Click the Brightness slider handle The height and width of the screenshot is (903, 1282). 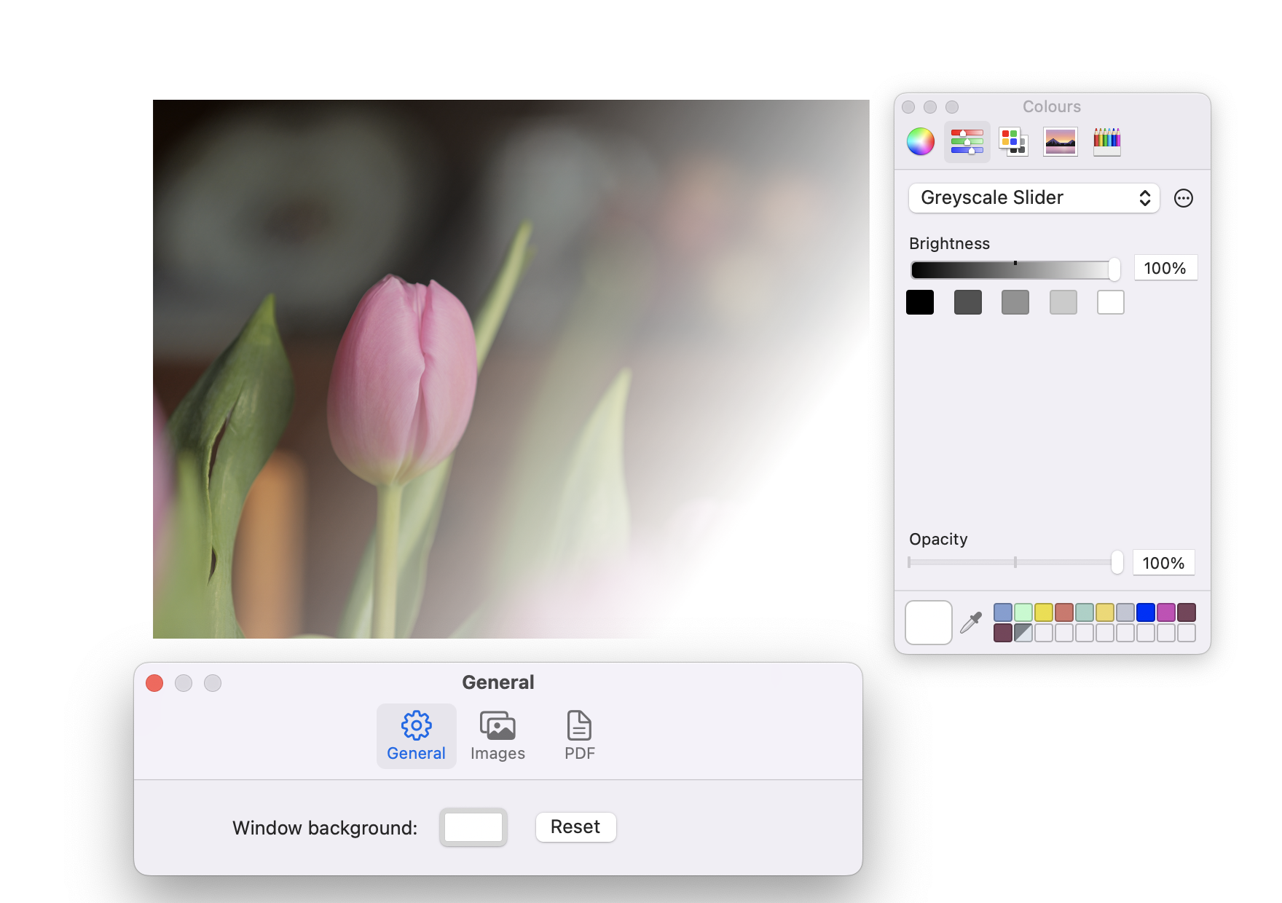(1114, 269)
